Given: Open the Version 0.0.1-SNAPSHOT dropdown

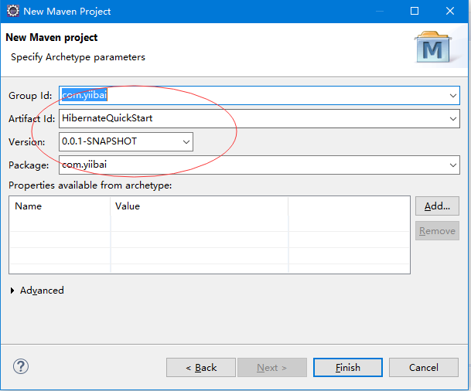Looking at the screenshot, I should coord(186,142).
